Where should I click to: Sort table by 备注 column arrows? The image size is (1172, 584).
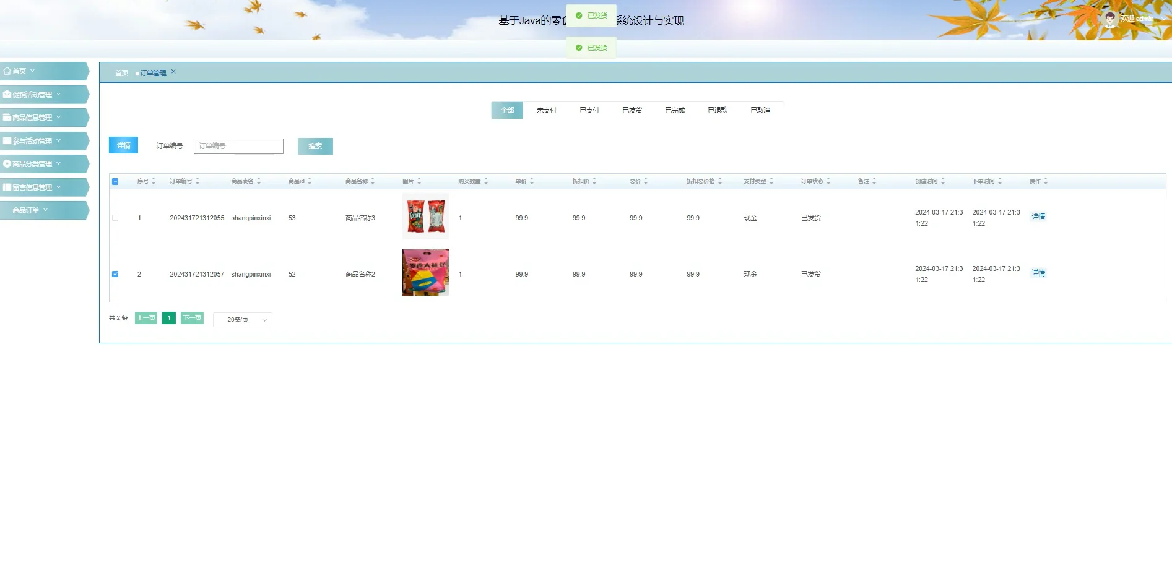pos(874,181)
